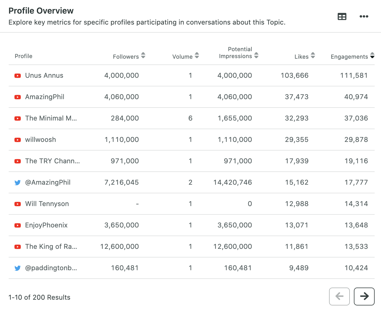Image resolution: width=381 pixels, height=315 pixels.
Task: Select engagements value 111,581
Action: point(354,75)
